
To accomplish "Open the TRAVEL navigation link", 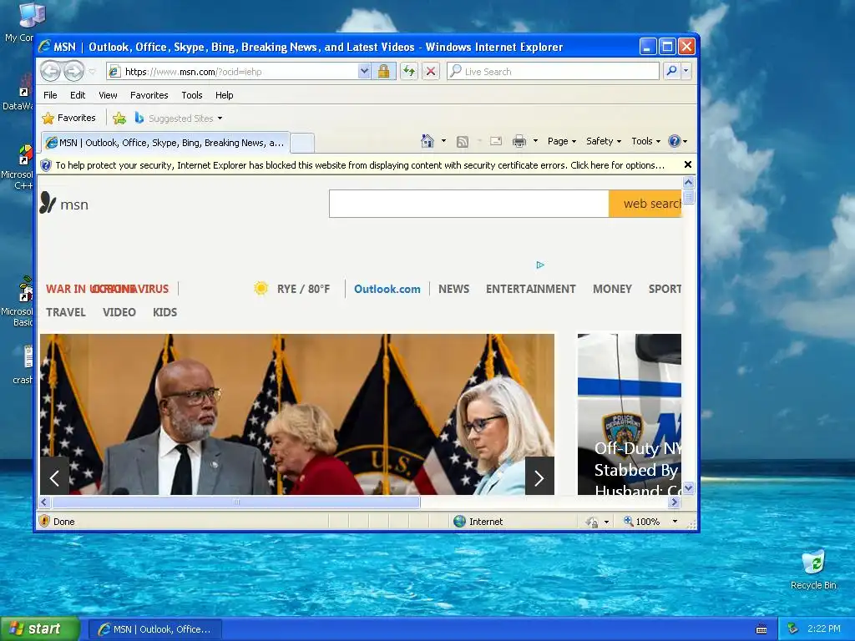I will 65,312.
